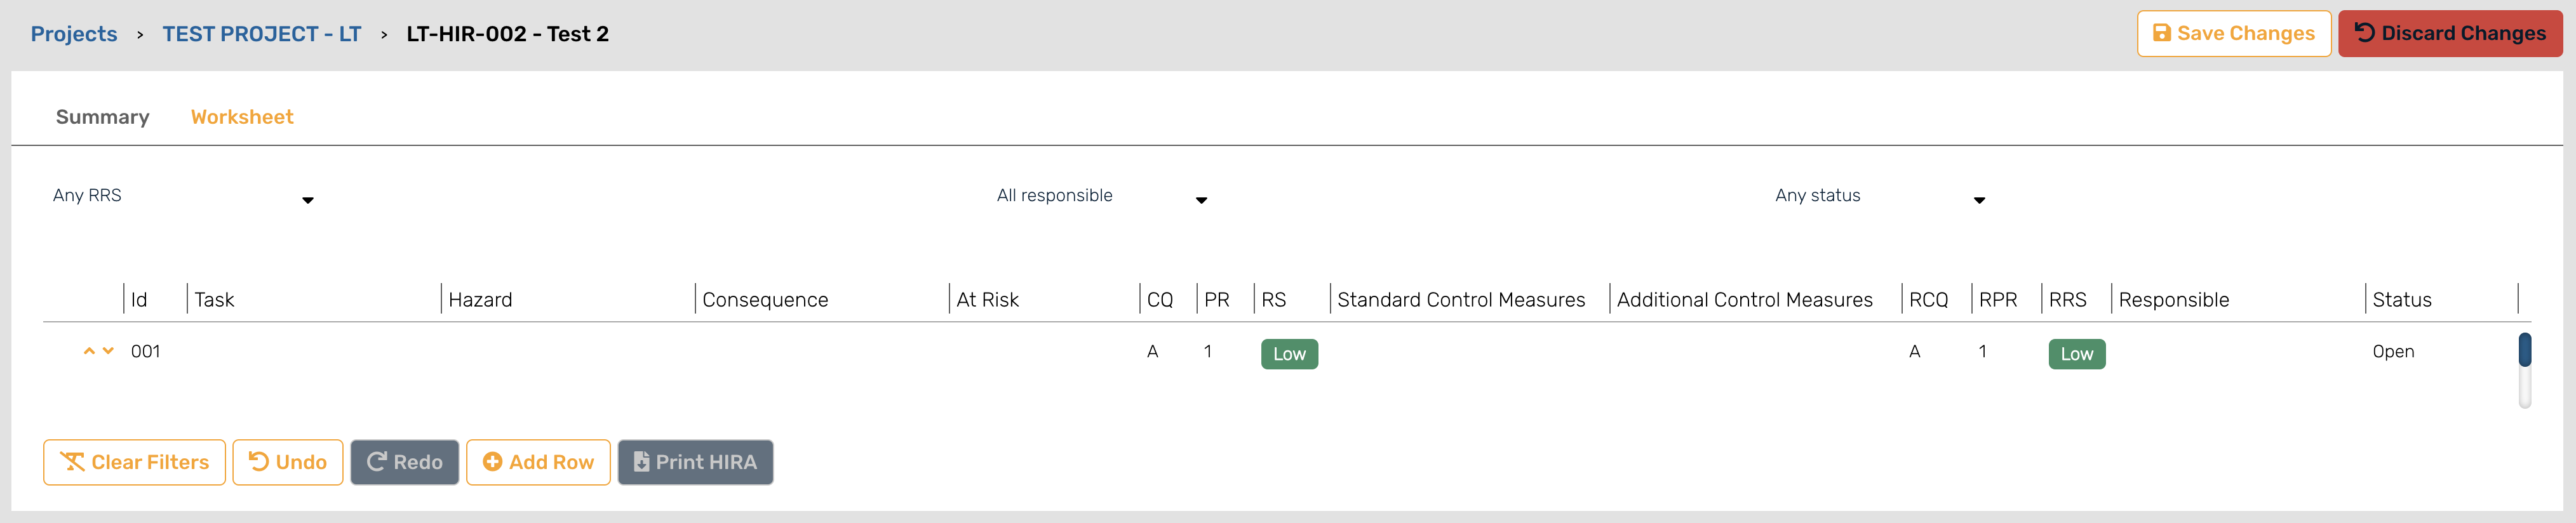Move row 001 up with arrow

pos(89,351)
